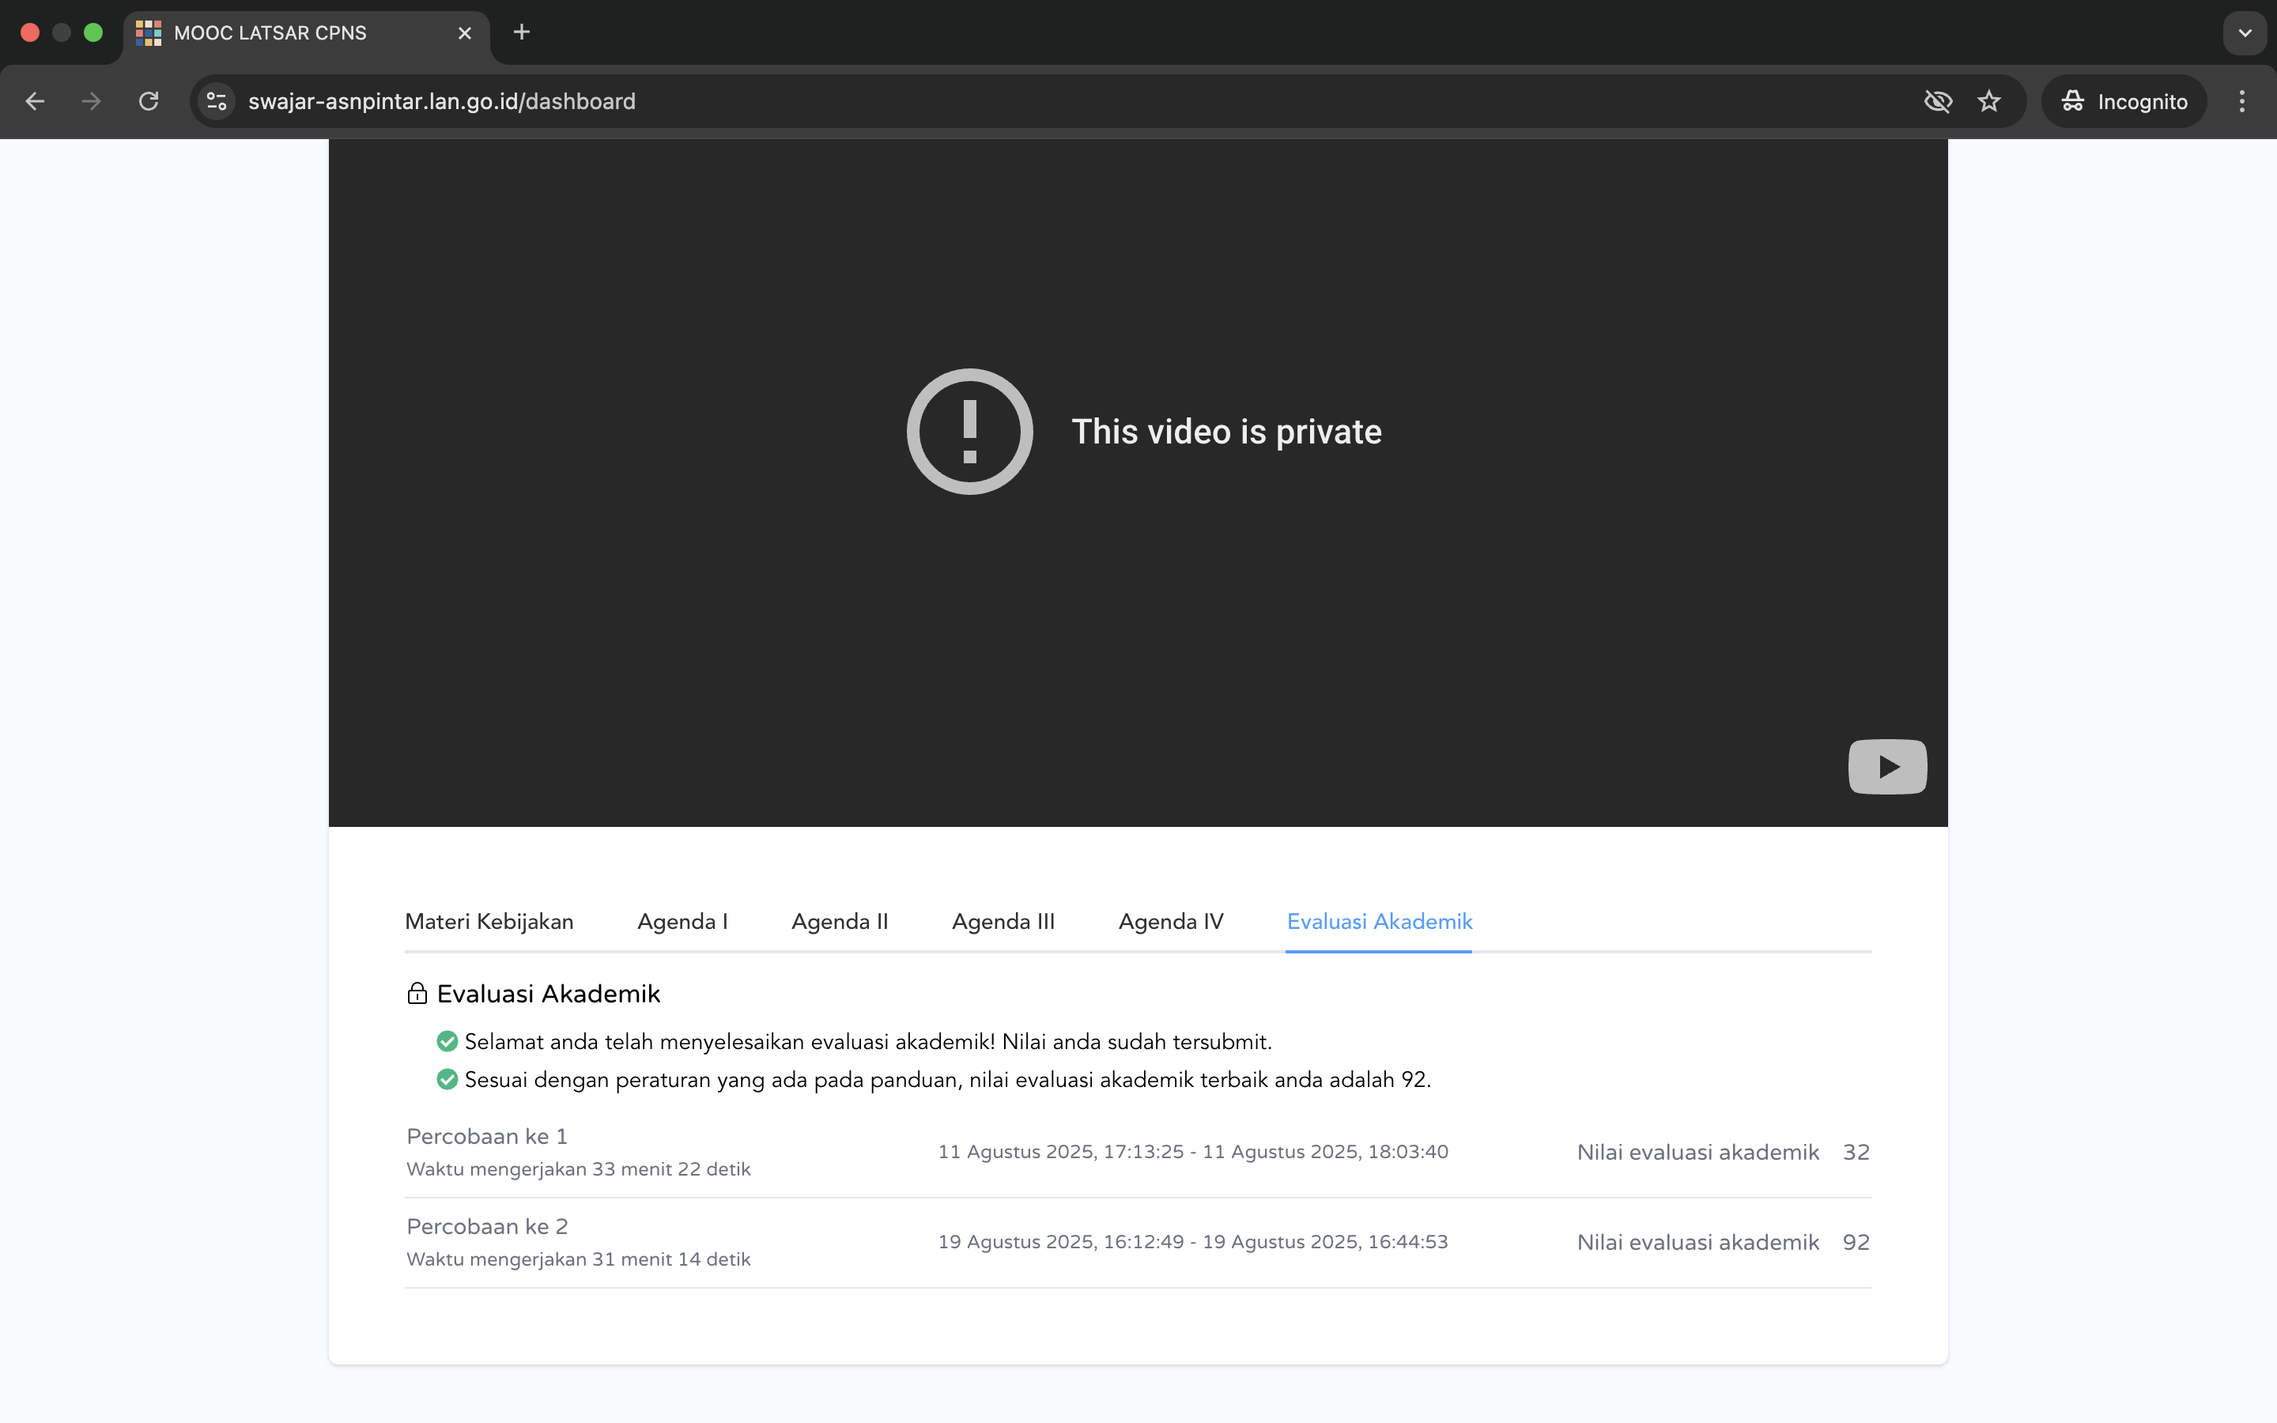Click the exclamation warning icon in video
Viewport: 2277px width, 1423px height.
click(969, 431)
